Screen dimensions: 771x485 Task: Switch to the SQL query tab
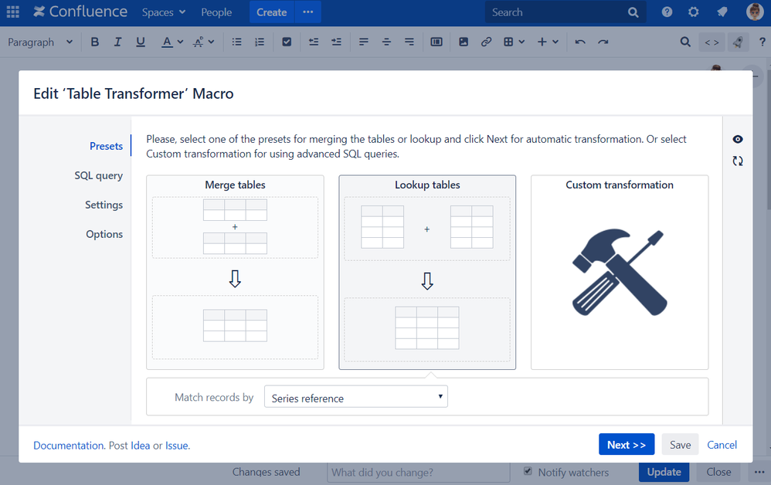pos(98,175)
